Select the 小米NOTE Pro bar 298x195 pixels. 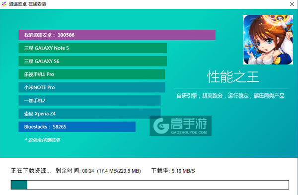pyautogui.click(x=92, y=87)
